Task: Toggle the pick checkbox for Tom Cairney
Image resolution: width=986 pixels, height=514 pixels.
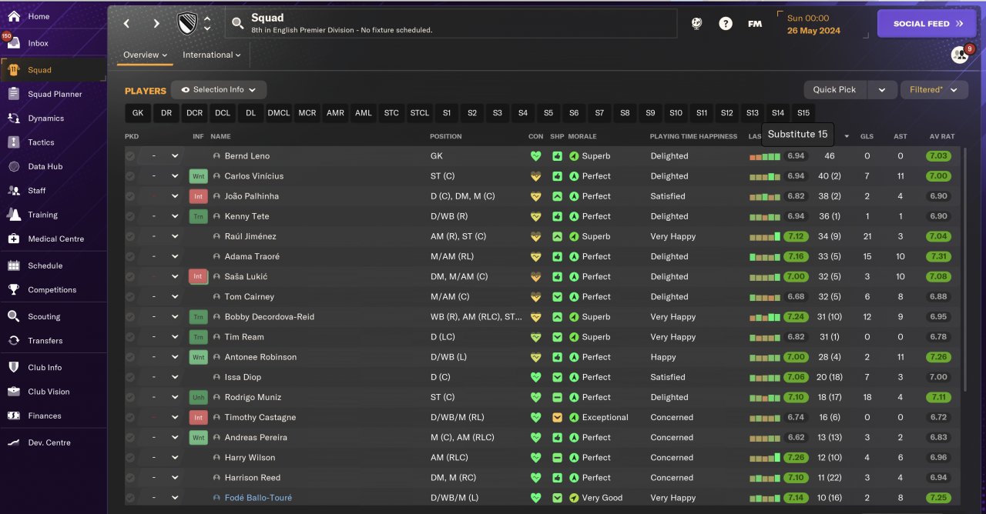Action: tap(130, 297)
